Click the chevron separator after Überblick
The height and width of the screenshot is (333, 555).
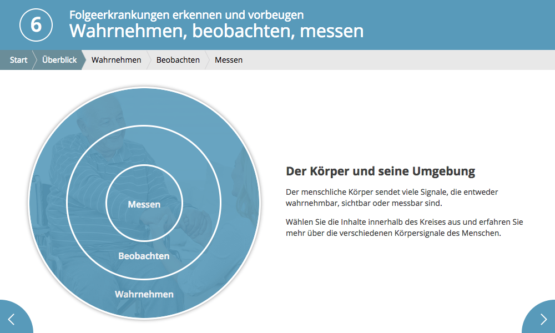pos(83,60)
